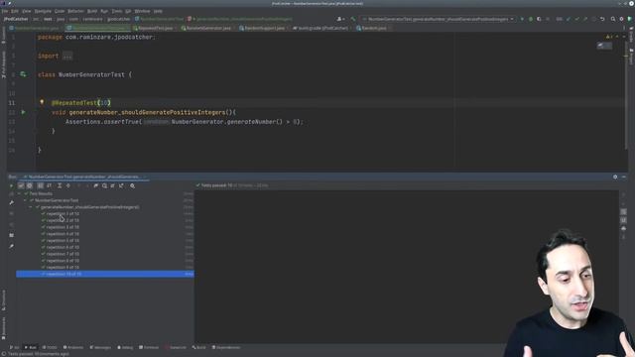The image size is (635, 357).
Task: Click run gutter icon beside generateNumber method
Action: coord(23,112)
